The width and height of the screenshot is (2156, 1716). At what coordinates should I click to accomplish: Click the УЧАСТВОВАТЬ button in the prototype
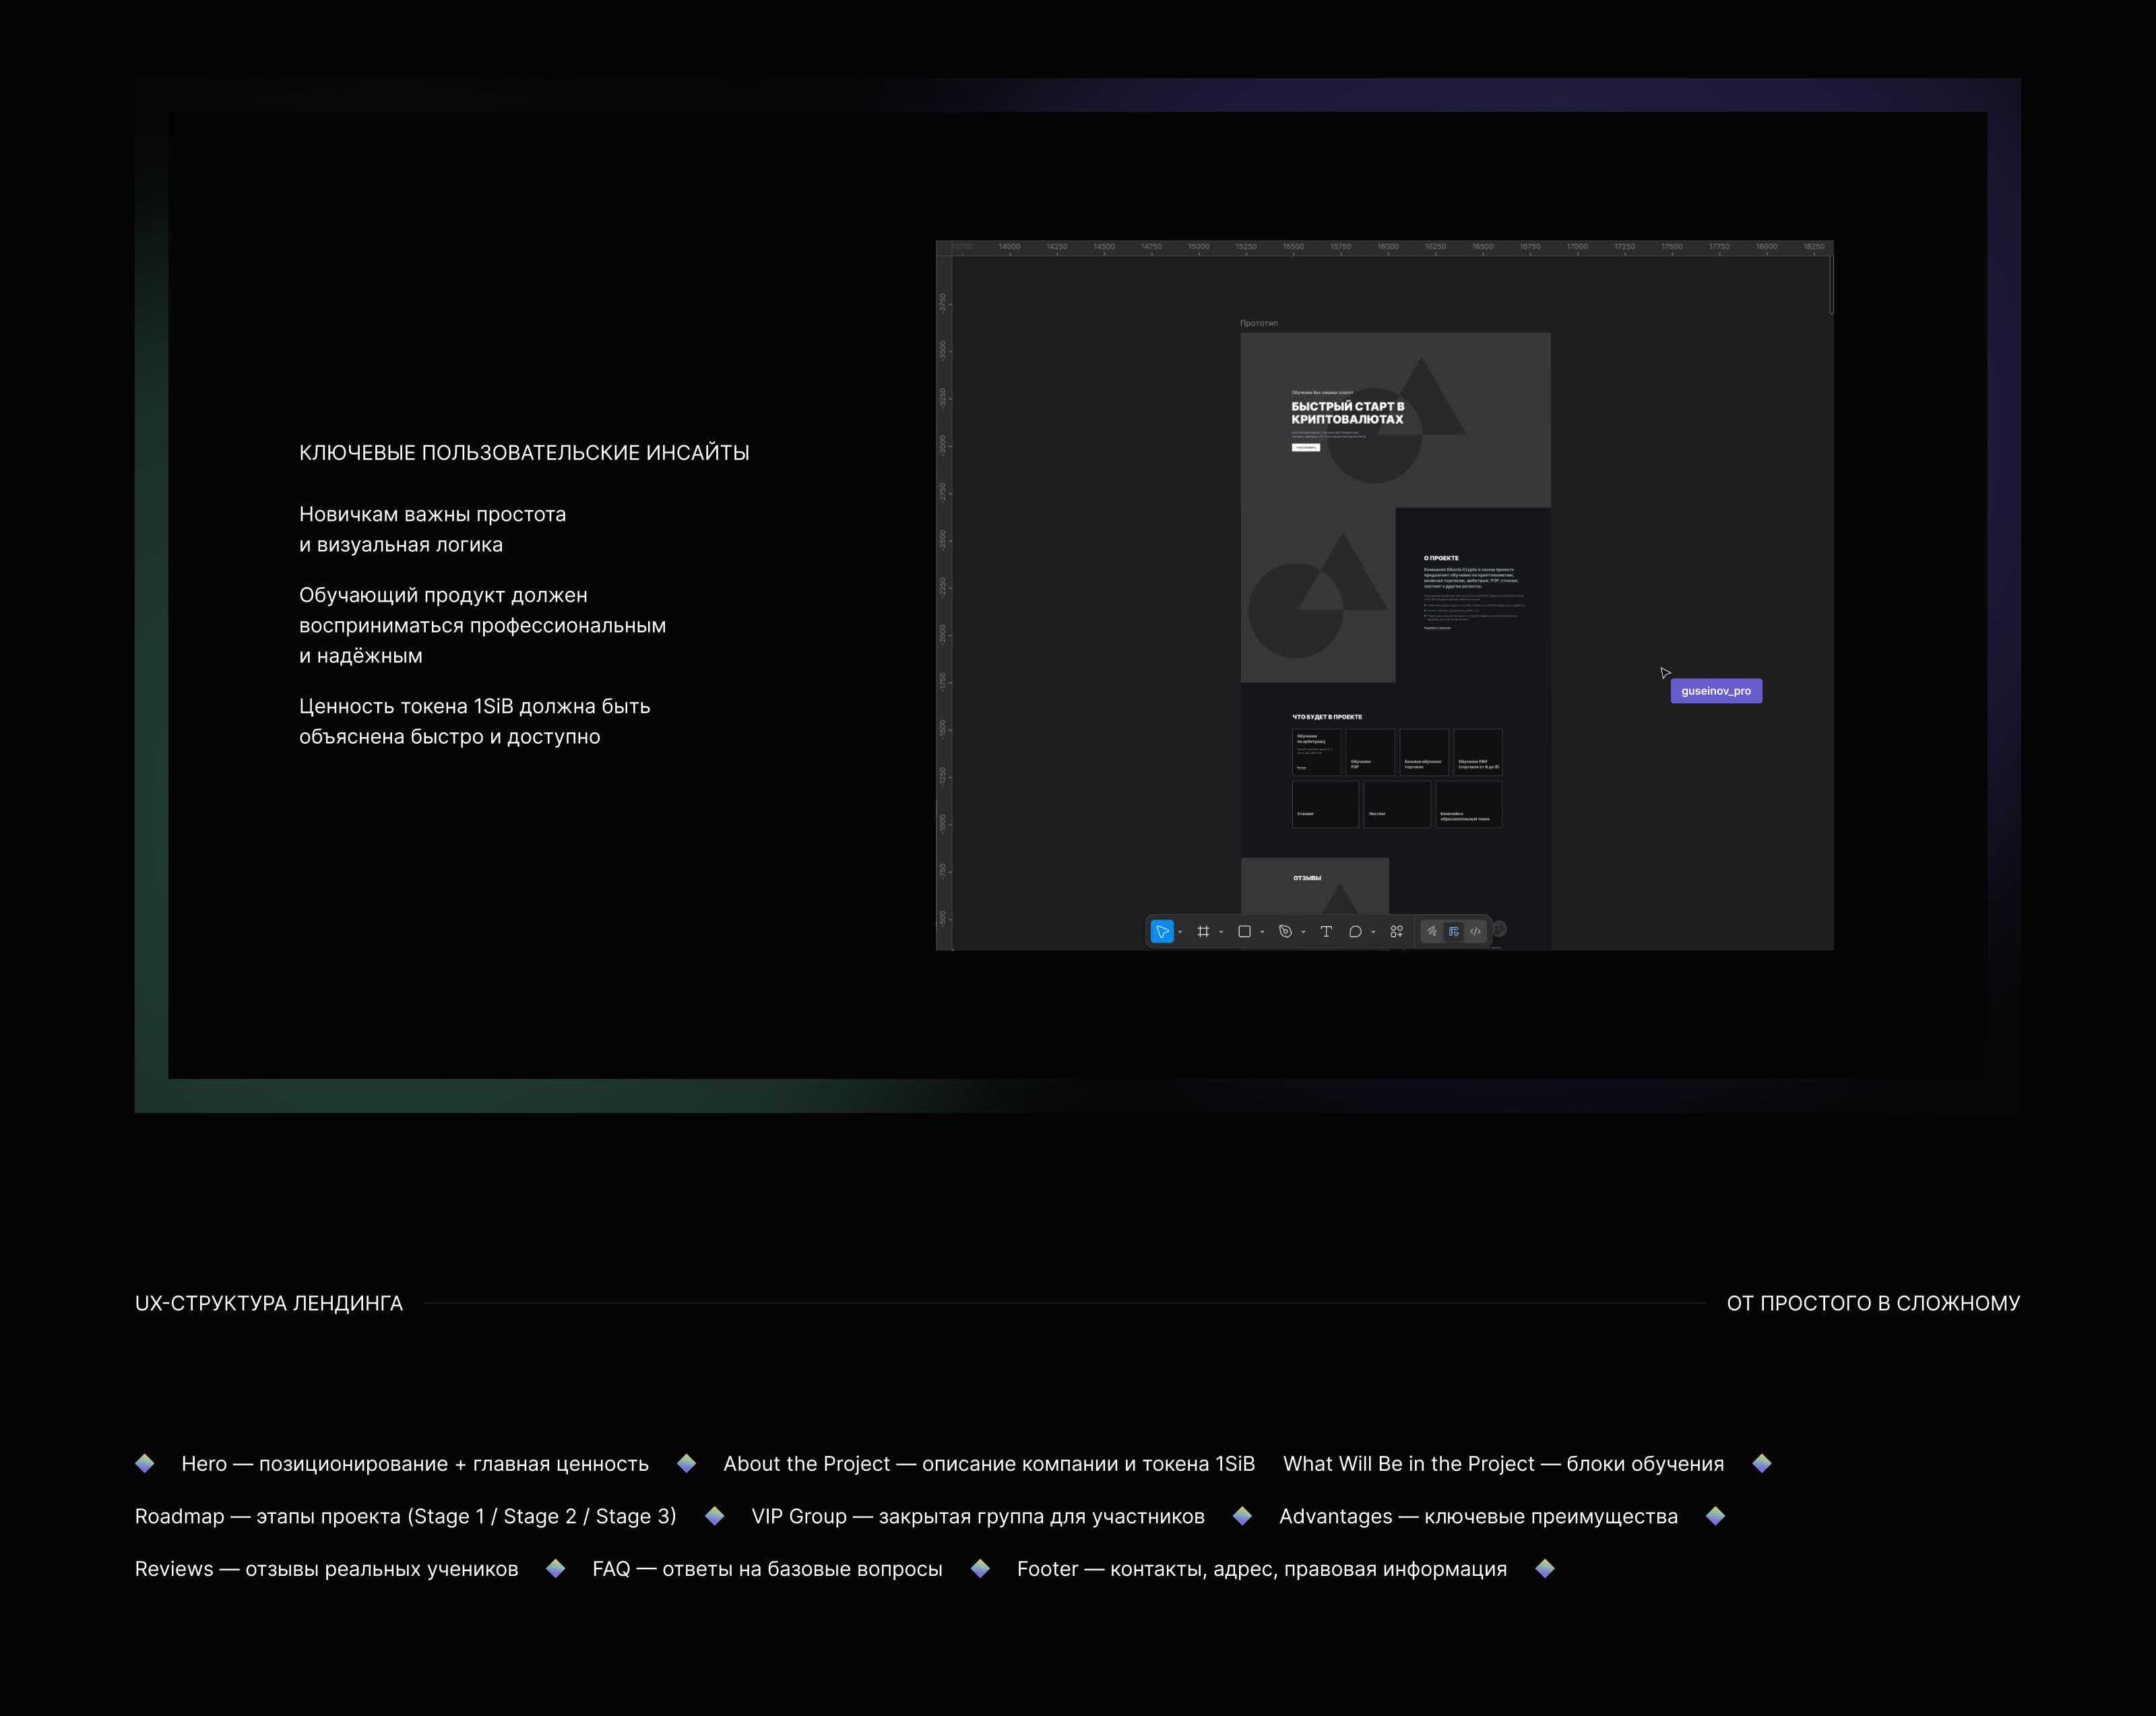point(1307,448)
